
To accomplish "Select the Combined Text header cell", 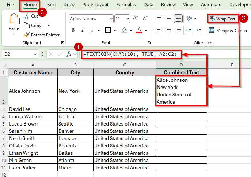I will [181, 72].
